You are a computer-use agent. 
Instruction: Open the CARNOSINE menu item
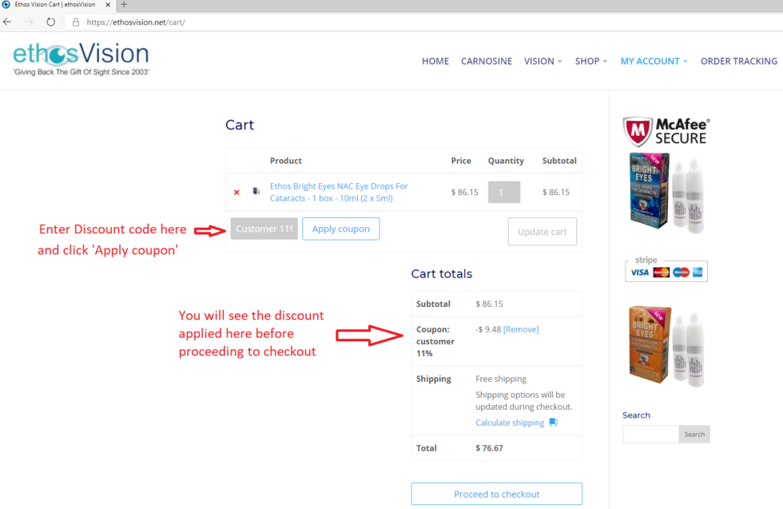pos(486,62)
